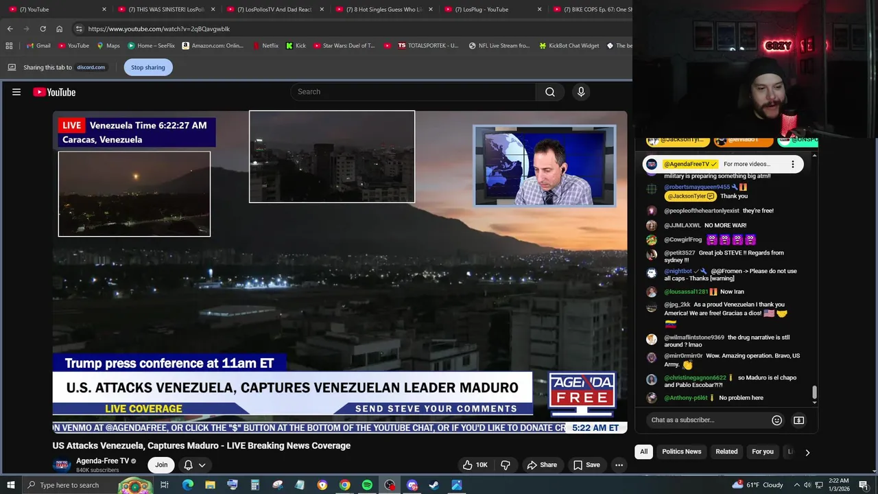
Task: Go back with browser back arrow
Action: tap(10, 29)
